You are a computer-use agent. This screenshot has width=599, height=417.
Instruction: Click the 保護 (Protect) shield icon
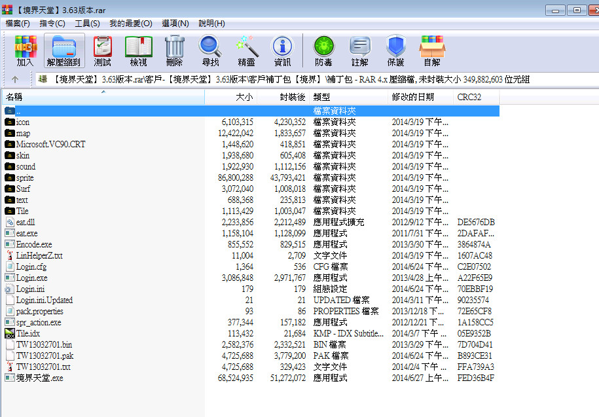pyautogui.click(x=396, y=51)
